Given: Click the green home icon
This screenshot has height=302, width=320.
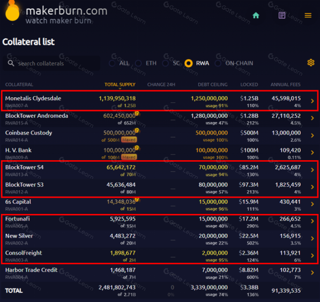Looking at the screenshot, I should [x=256, y=16].
